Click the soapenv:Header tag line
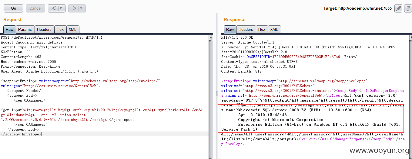Screen dimensions: 412x159 [x=25, y=91]
